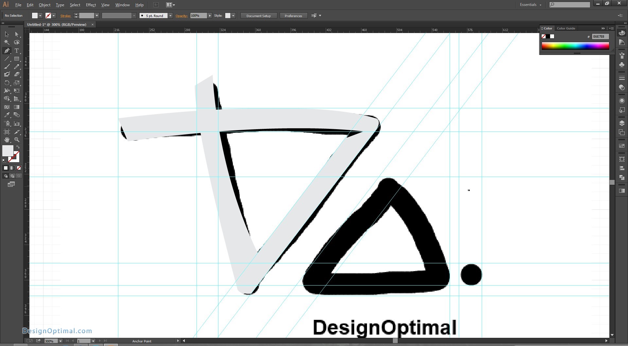Select the Eraser tool
The height and width of the screenshot is (346, 628).
(17, 74)
